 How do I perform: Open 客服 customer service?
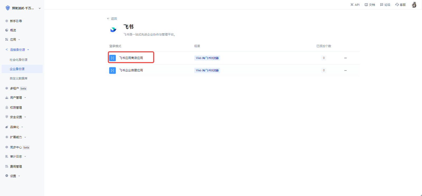(x=400, y=5)
